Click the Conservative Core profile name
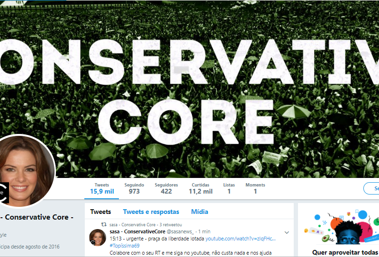This screenshot has height=257, width=379. coord(37,217)
